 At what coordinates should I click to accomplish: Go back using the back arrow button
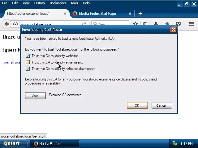coord(6,24)
